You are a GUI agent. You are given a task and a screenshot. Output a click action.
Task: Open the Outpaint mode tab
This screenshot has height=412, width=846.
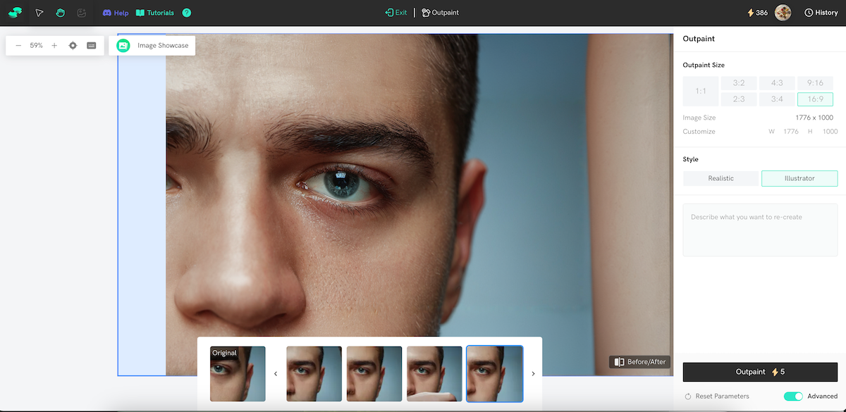440,12
